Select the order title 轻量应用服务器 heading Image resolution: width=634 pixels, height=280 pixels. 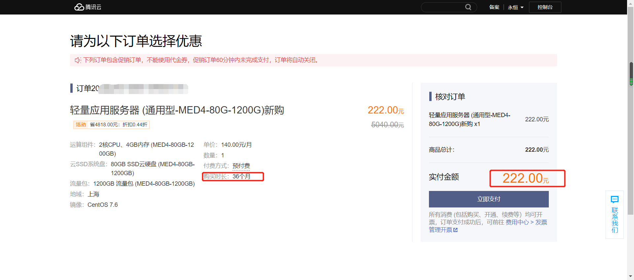(x=177, y=110)
